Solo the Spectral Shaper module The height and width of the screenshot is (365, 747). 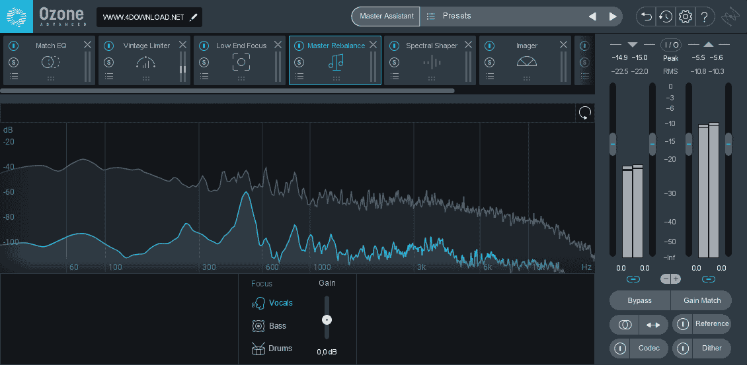(395, 62)
